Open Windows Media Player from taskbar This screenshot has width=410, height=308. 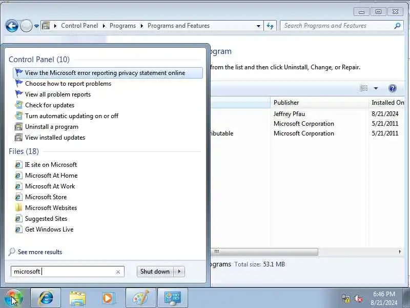point(109,298)
